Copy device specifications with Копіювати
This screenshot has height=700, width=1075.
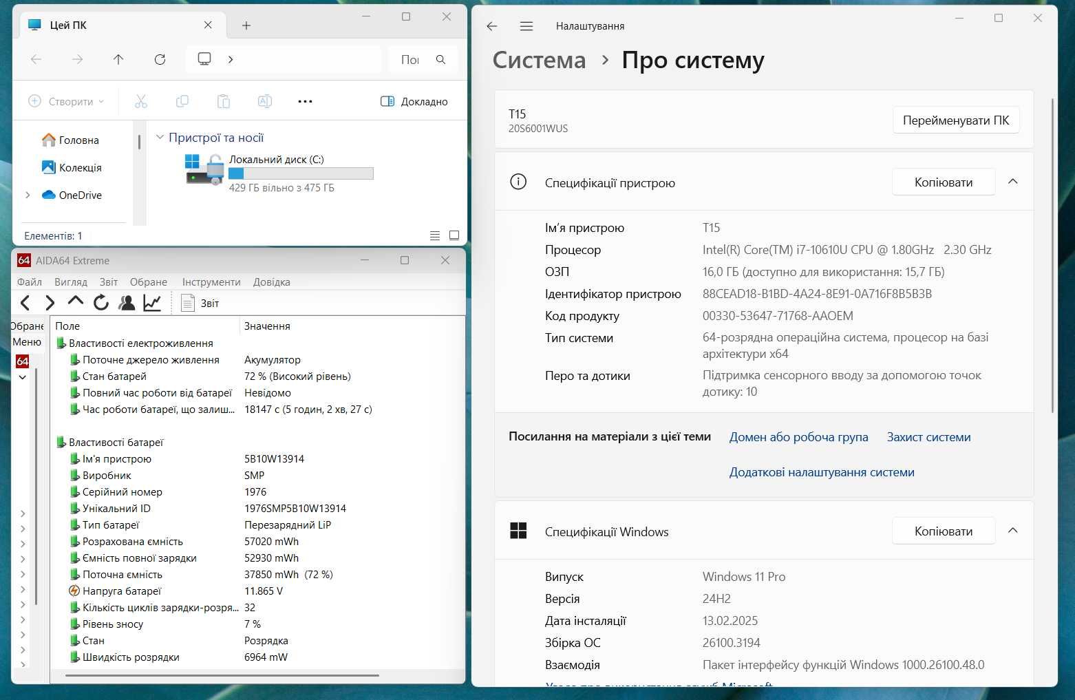944,182
